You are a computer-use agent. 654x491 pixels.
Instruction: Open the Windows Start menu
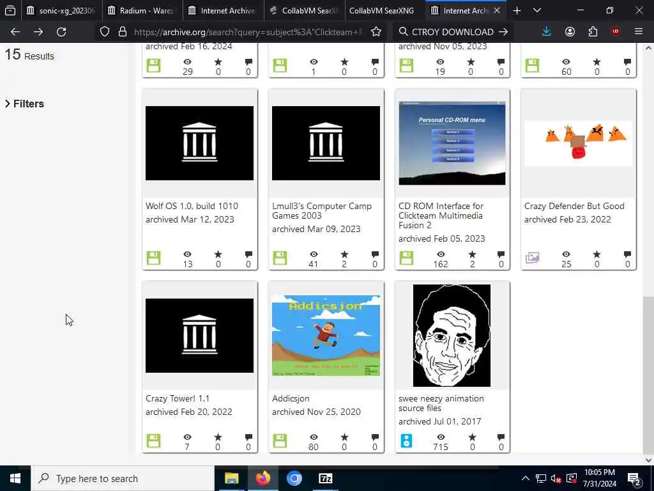point(15,478)
